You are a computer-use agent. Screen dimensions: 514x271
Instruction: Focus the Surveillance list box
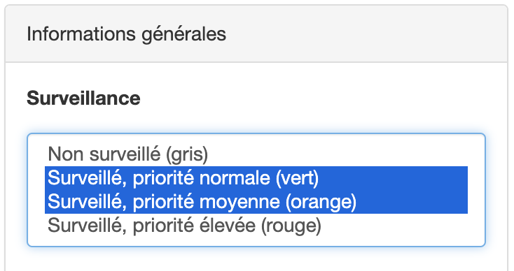pos(256,190)
